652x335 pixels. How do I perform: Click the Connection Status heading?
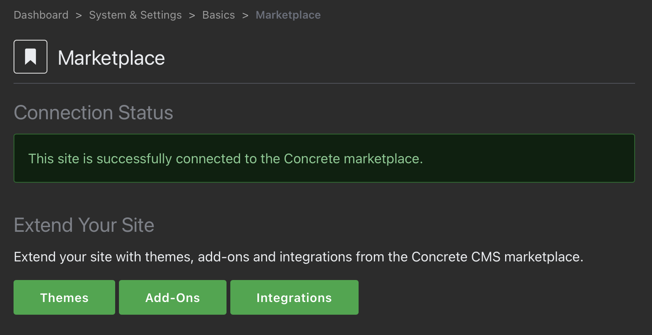coord(94,113)
